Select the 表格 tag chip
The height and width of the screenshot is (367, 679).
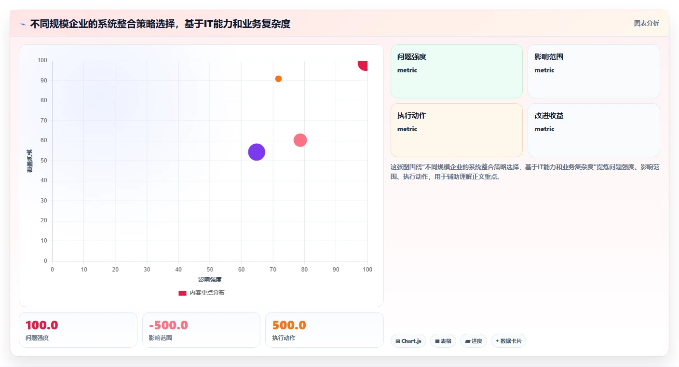pos(443,341)
